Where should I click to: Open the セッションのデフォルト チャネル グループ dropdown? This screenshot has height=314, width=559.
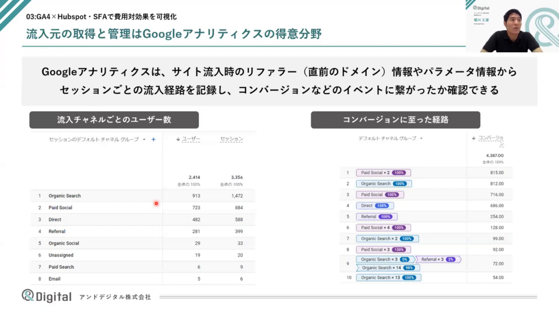pos(97,140)
